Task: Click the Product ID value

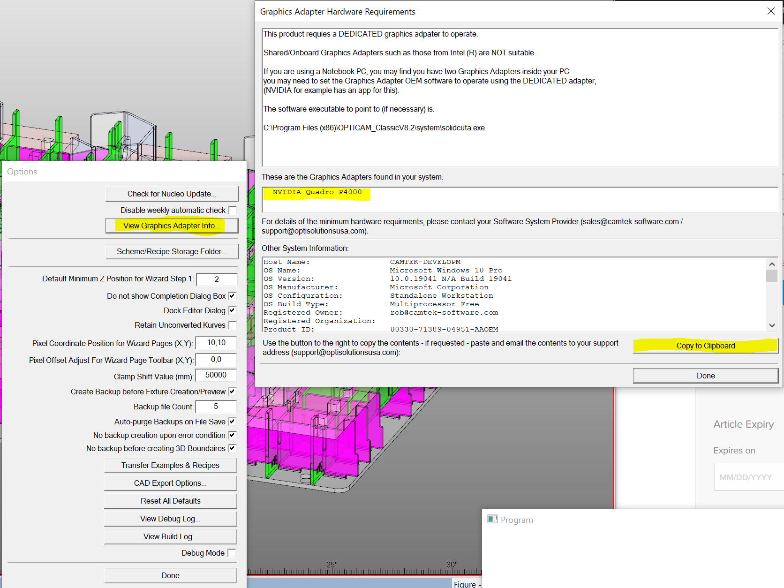Action: point(444,329)
